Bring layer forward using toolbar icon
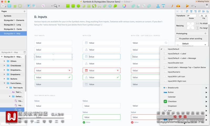Viewport: 210px width, 126px height. pyautogui.click(x=29, y=6)
